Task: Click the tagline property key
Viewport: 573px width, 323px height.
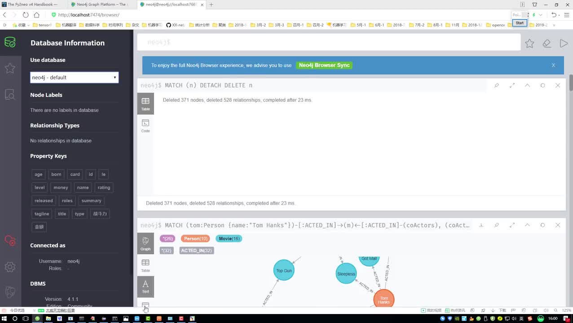Action: click(42, 214)
